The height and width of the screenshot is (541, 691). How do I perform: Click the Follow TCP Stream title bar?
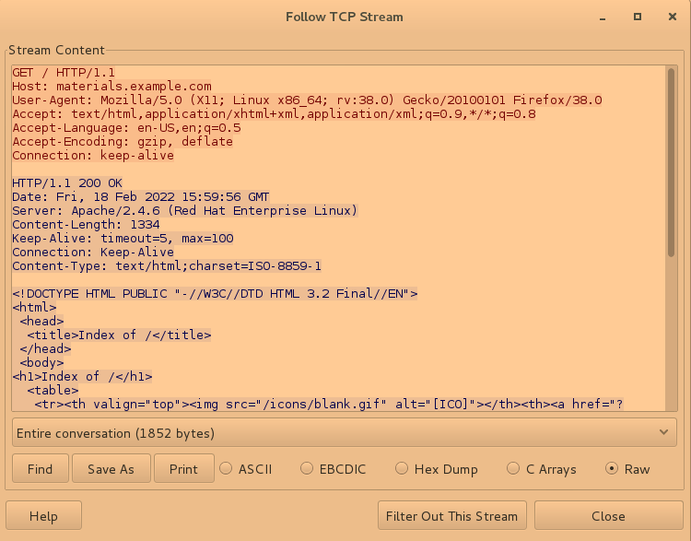click(x=345, y=17)
